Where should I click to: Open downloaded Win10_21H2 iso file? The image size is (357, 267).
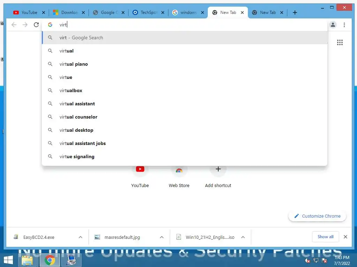click(x=205, y=237)
